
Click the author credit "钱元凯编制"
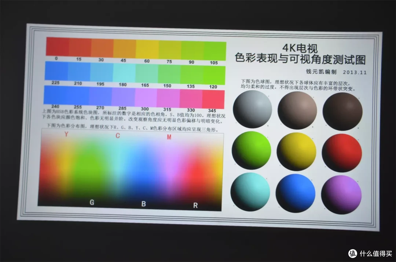pyautogui.click(x=322, y=72)
